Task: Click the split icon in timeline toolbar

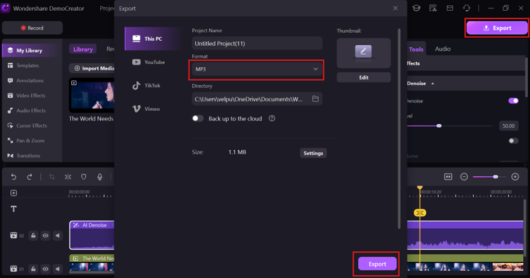Action: [68, 177]
